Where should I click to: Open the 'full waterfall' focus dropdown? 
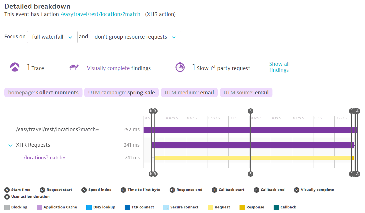[x=52, y=37]
